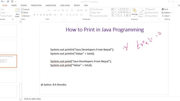Open the ANIMATIONS tab
Viewport: 180px width, 101px height.
pos(51,5)
